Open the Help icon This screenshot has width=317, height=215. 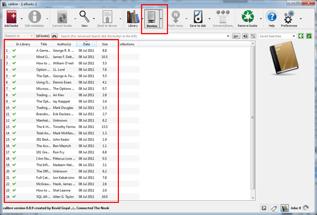[272, 17]
